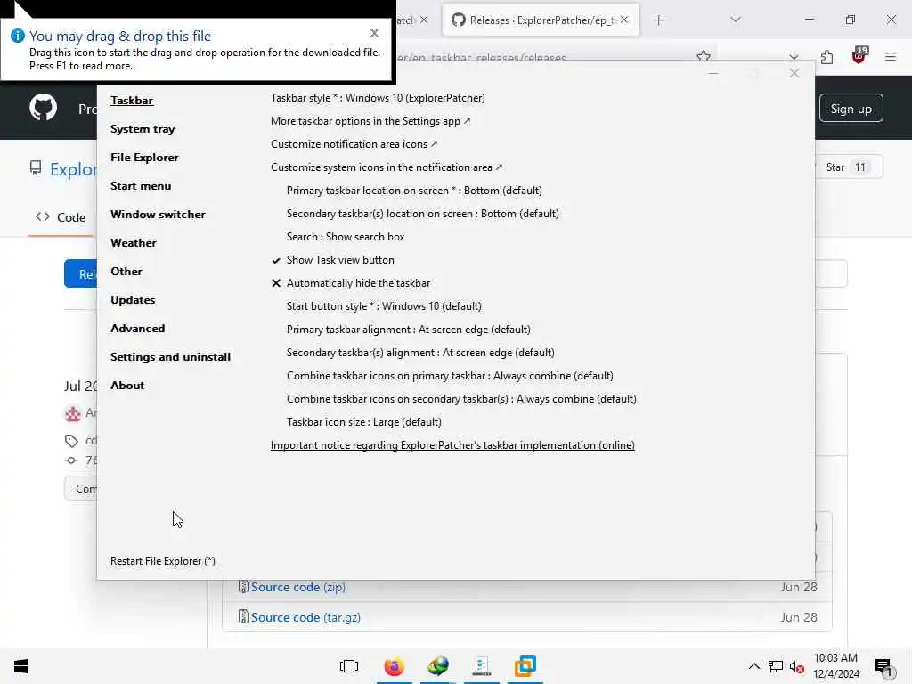
Task: Change Secondary taskbar(s) location on screen
Action: [423, 214]
